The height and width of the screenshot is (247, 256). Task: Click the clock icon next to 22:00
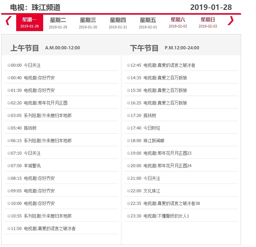(129, 191)
